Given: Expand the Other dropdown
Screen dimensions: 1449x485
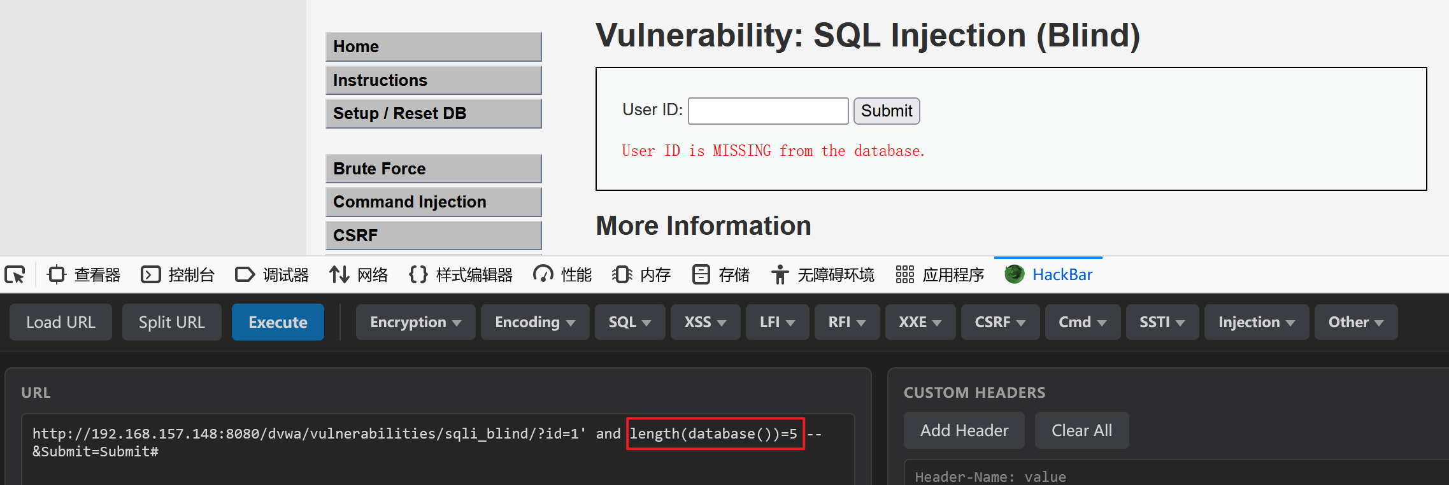Looking at the screenshot, I should tap(1356, 322).
